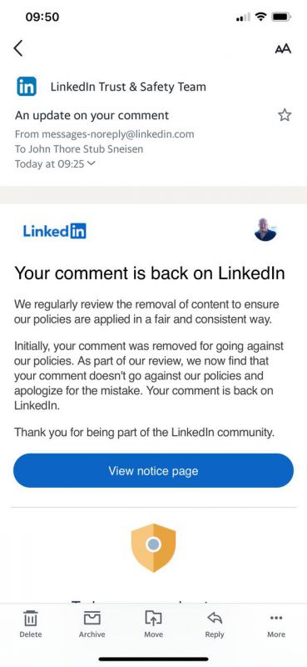The width and height of the screenshot is (307, 667).
Task: Star the email 'An update on your comment'
Action: [285, 115]
